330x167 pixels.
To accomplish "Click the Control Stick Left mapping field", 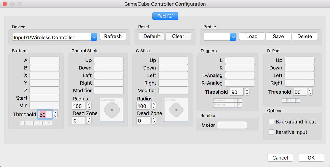I will [109, 75].
